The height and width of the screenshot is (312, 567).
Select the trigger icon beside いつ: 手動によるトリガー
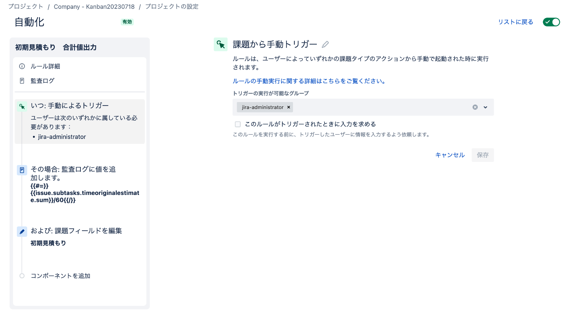pos(22,106)
